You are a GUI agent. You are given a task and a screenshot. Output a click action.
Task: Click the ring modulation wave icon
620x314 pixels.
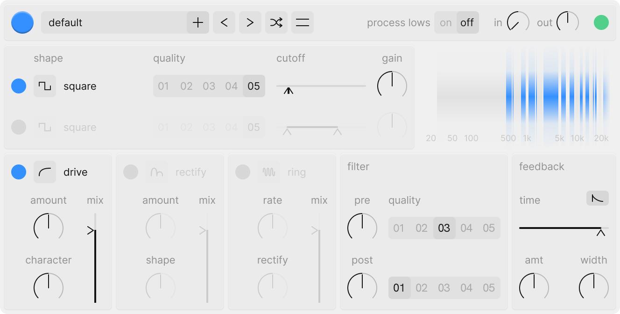click(x=269, y=172)
